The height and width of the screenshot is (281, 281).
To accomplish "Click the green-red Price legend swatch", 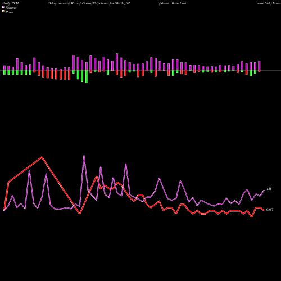I will 3,12.
